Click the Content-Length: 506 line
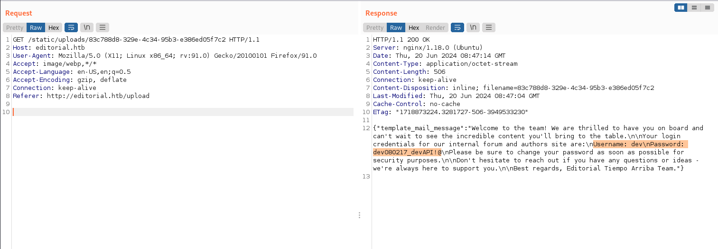Viewport: 718px width, 249px height. (409, 72)
